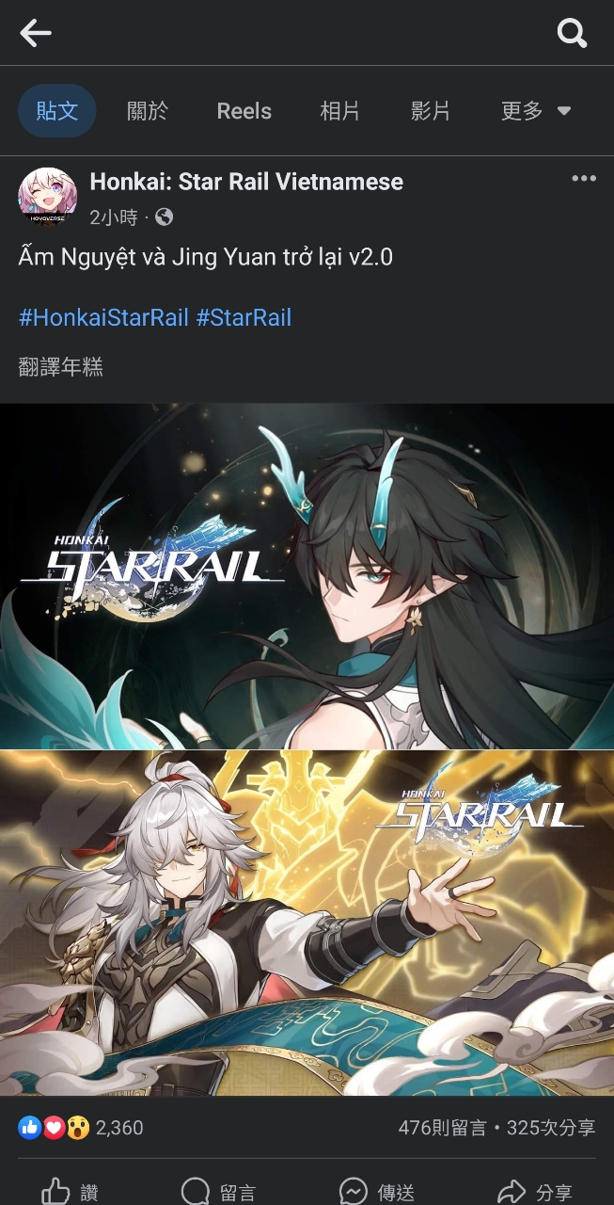Tap the back arrow icon
614x1205 pixels.
pos(36,34)
